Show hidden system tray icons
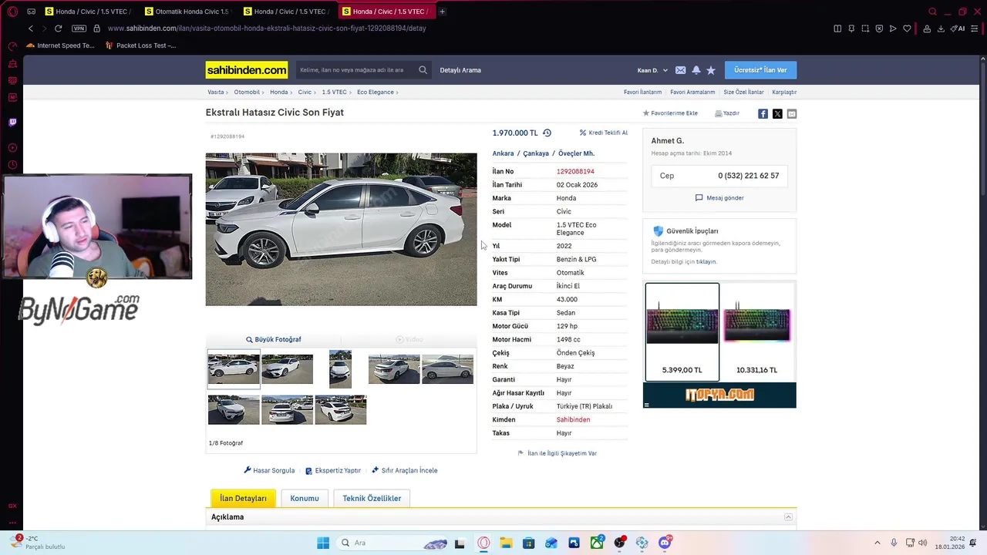The image size is (987, 555). tap(877, 543)
